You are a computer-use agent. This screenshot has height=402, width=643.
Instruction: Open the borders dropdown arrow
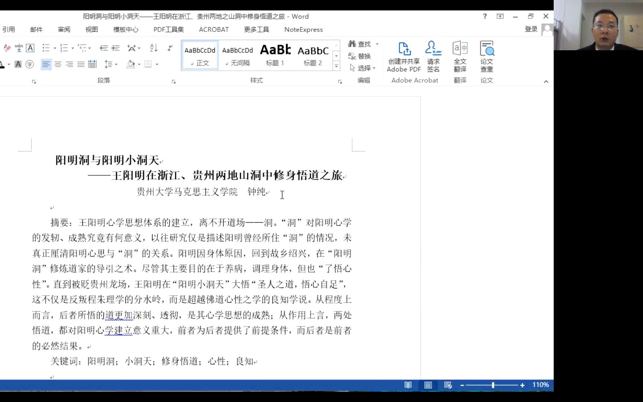(x=157, y=64)
